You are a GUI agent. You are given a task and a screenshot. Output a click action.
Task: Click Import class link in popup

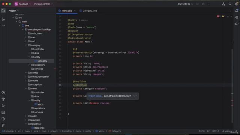[95, 96]
